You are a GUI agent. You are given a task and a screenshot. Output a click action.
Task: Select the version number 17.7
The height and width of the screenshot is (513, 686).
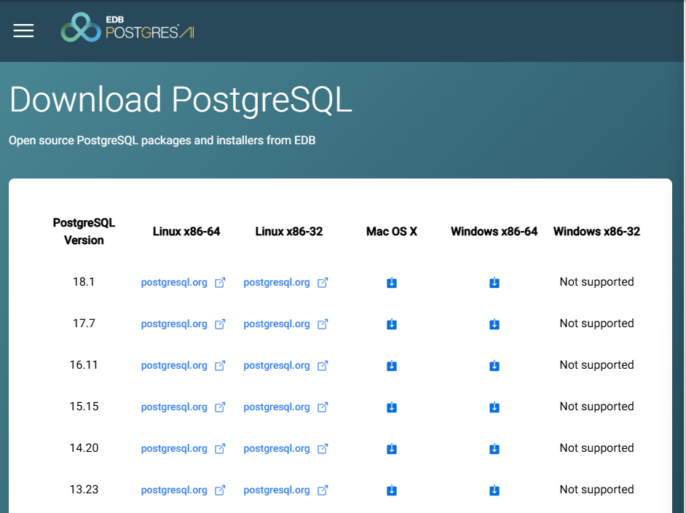(84, 323)
